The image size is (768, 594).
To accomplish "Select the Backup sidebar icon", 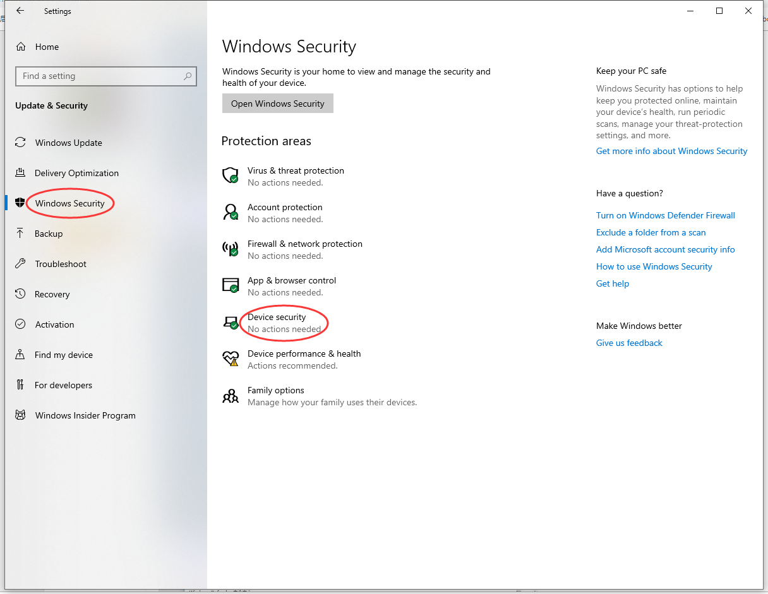I will (x=20, y=234).
